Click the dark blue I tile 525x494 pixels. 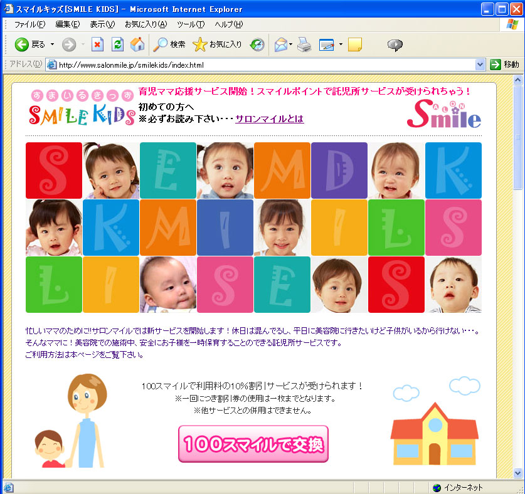coord(225,228)
